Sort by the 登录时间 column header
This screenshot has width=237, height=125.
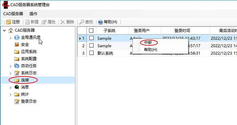[x=182, y=31]
